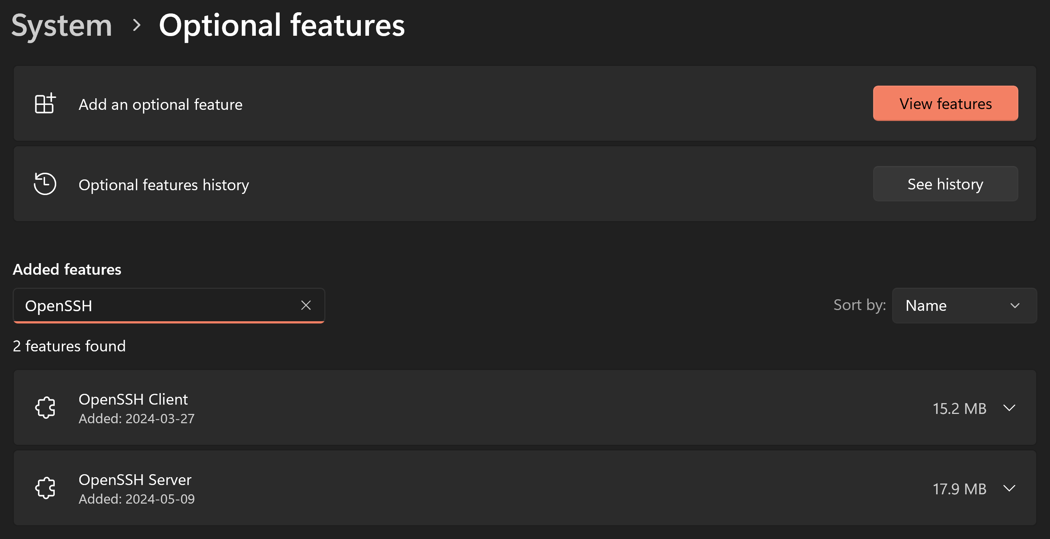Select the OpenSSH Server row
The height and width of the screenshot is (539, 1050).
tap(489, 488)
